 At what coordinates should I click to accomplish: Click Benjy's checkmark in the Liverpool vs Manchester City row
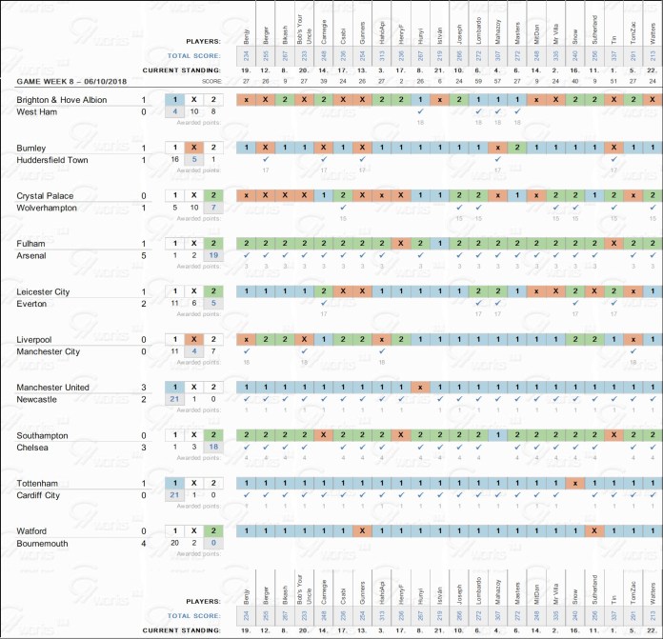coord(246,350)
